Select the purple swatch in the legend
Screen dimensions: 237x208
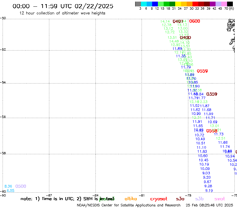[213, 4]
